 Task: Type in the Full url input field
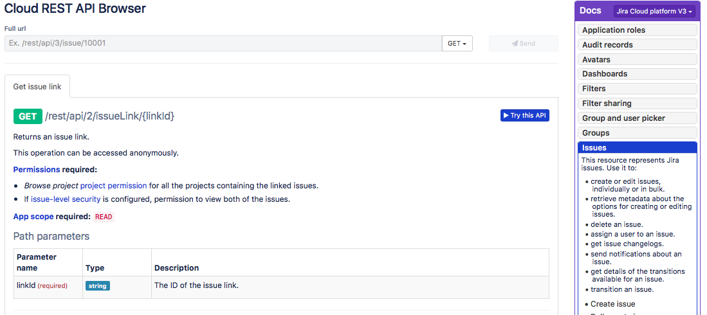(223, 44)
